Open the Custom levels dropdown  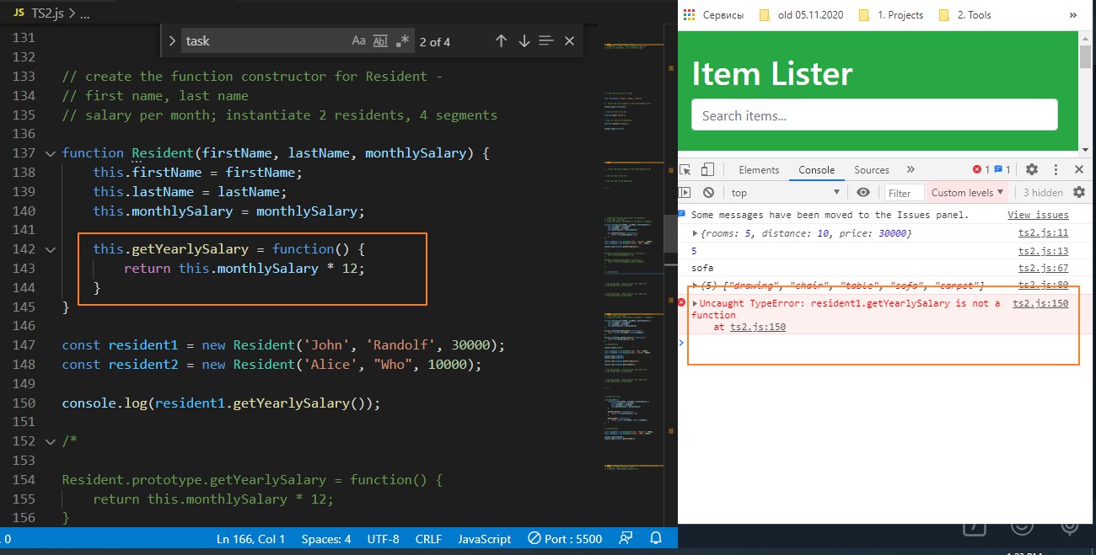click(967, 193)
